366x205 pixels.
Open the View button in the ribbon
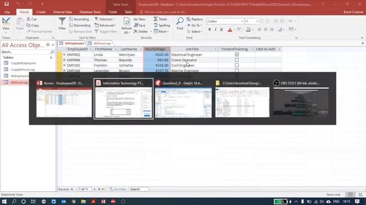[6, 24]
